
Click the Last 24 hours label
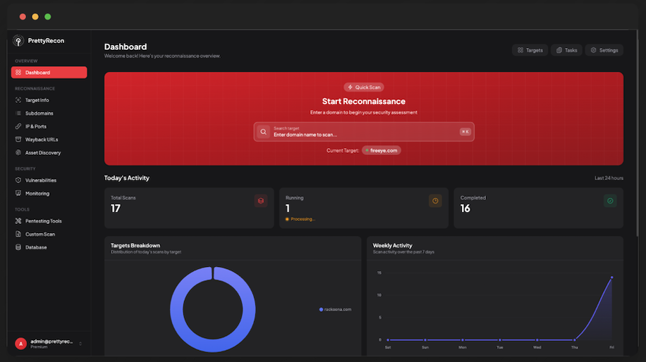pyautogui.click(x=609, y=178)
